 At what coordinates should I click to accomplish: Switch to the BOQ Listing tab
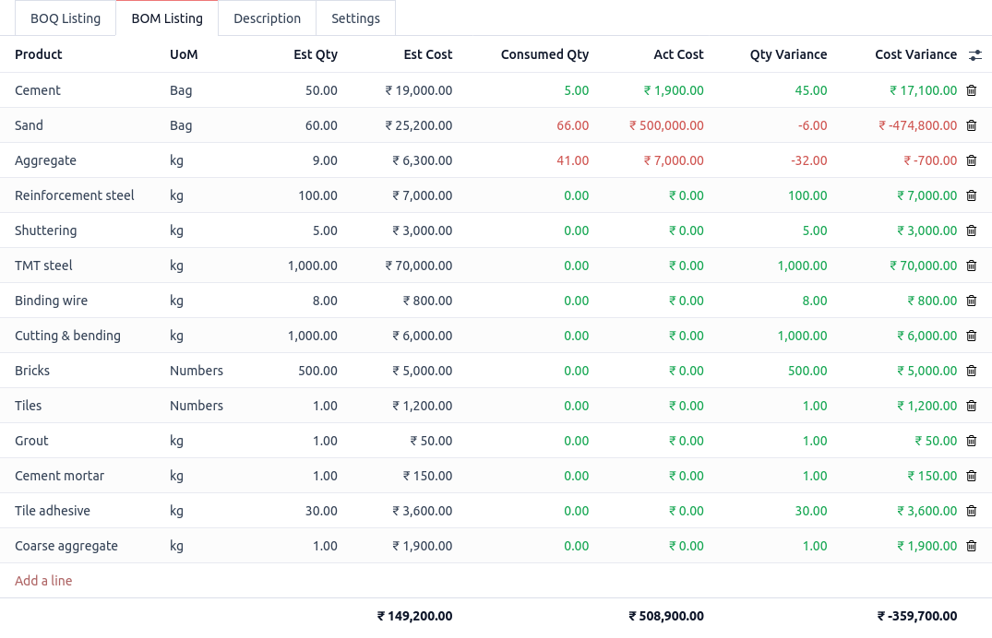tap(65, 18)
